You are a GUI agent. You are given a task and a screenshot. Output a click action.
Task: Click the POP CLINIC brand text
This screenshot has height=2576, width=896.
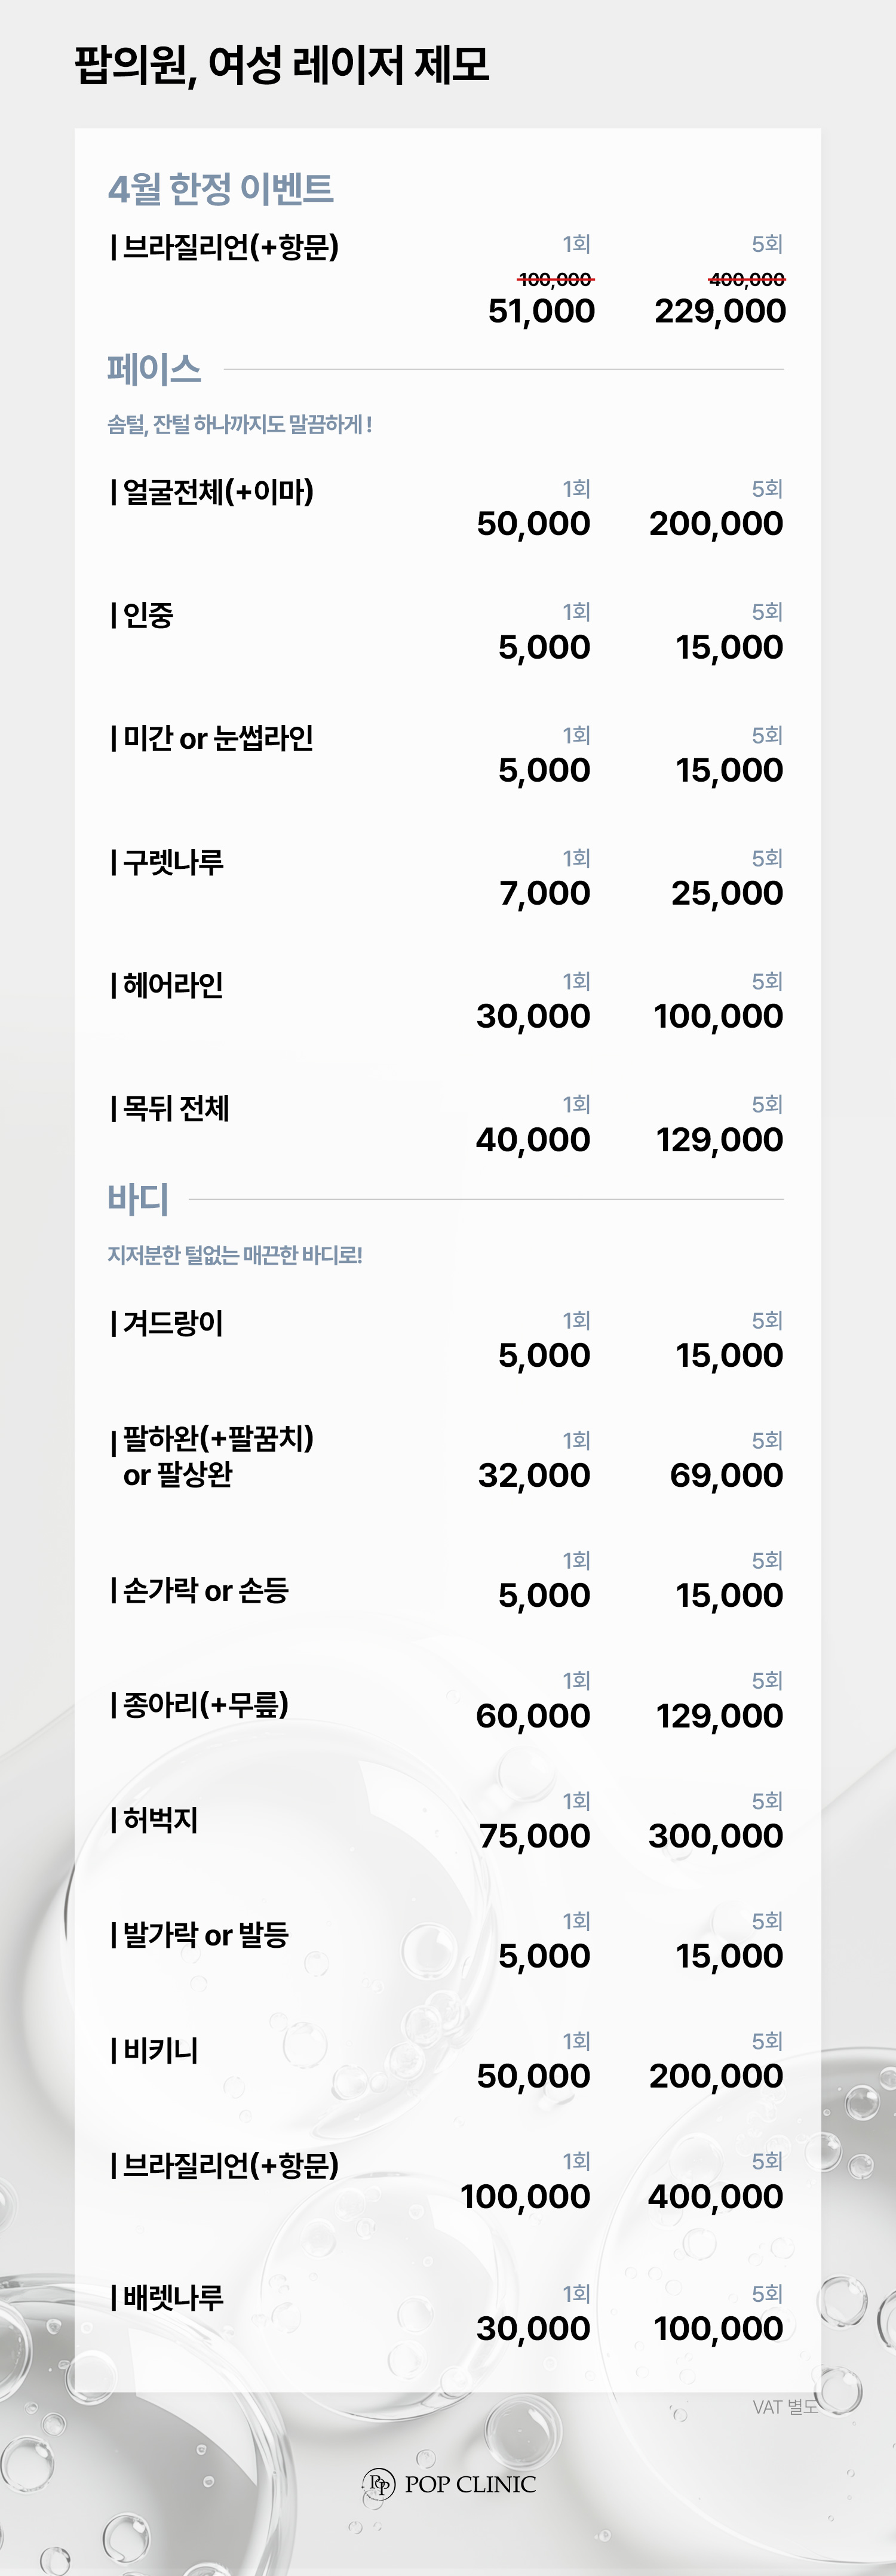coord(470,2484)
